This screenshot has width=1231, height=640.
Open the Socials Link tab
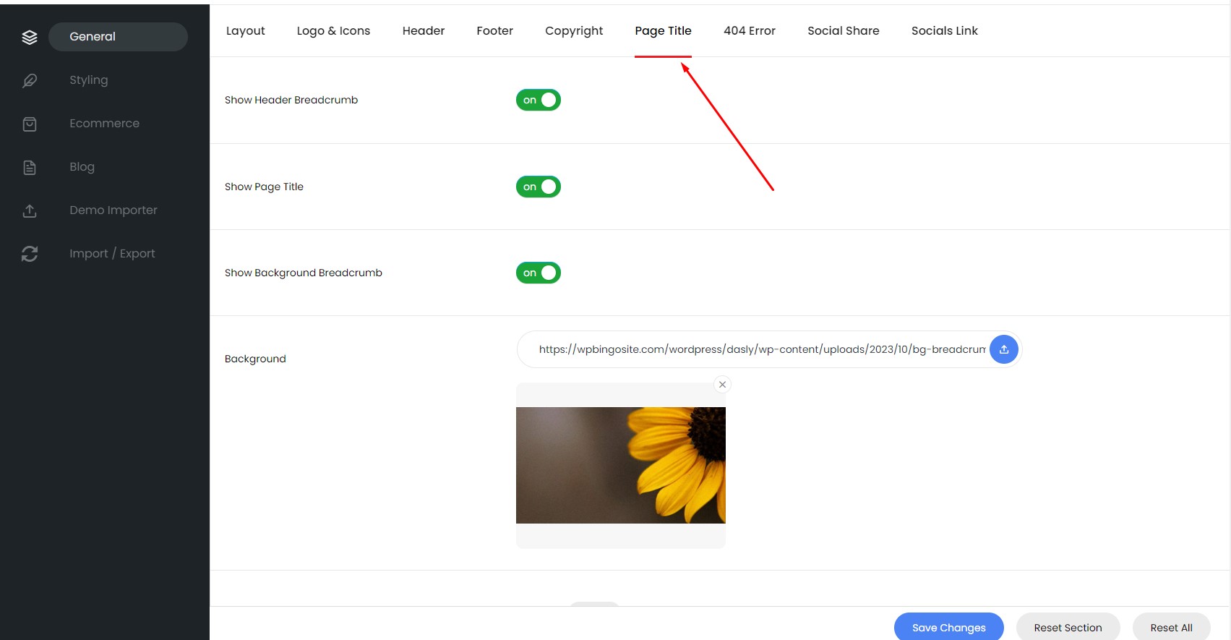point(944,30)
